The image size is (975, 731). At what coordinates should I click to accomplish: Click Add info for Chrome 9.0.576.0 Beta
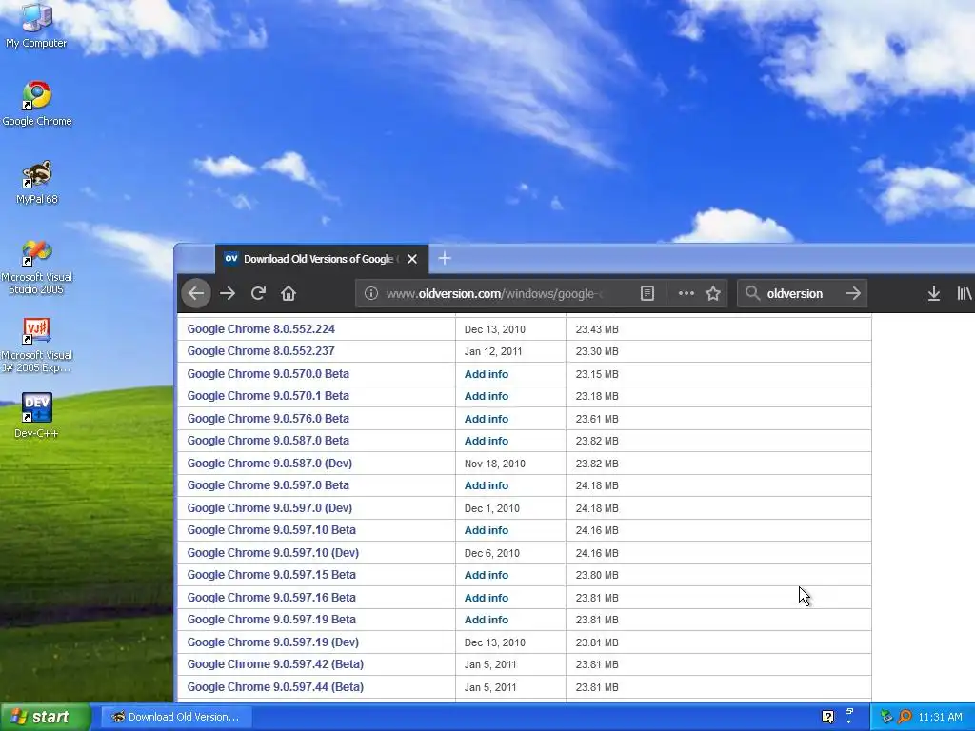[x=487, y=419]
